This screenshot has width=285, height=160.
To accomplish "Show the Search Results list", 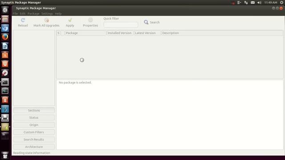I will tap(34, 139).
